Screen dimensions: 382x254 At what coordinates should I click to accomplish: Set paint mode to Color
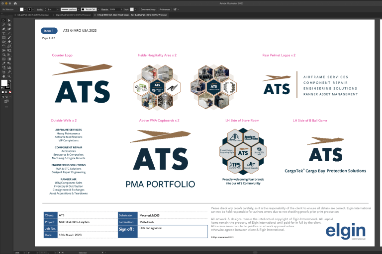(x=3, y=92)
